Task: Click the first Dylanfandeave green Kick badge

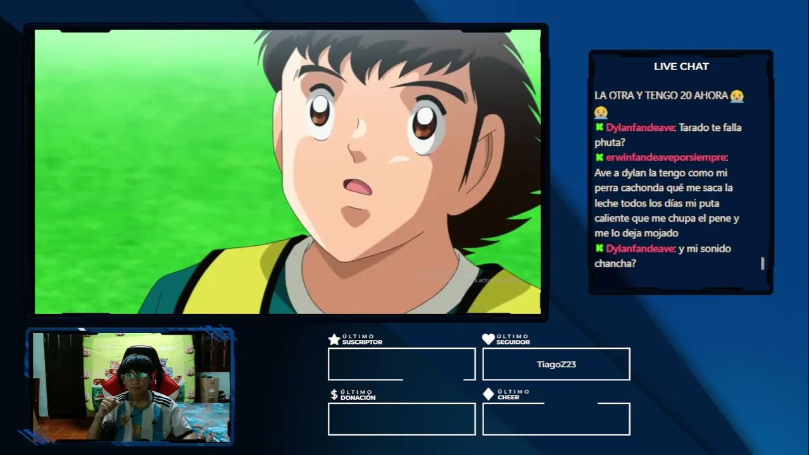Action: (x=599, y=127)
